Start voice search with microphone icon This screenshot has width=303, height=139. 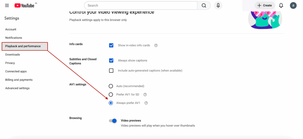tap(218, 6)
